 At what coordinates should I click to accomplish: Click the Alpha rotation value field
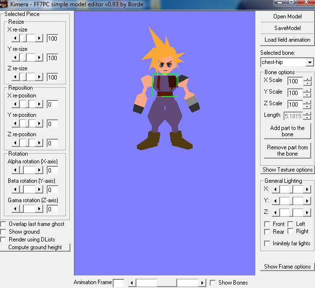click(52, 170)
